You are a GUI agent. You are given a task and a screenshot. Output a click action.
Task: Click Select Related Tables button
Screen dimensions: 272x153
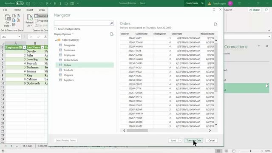[x=66, y=140]
